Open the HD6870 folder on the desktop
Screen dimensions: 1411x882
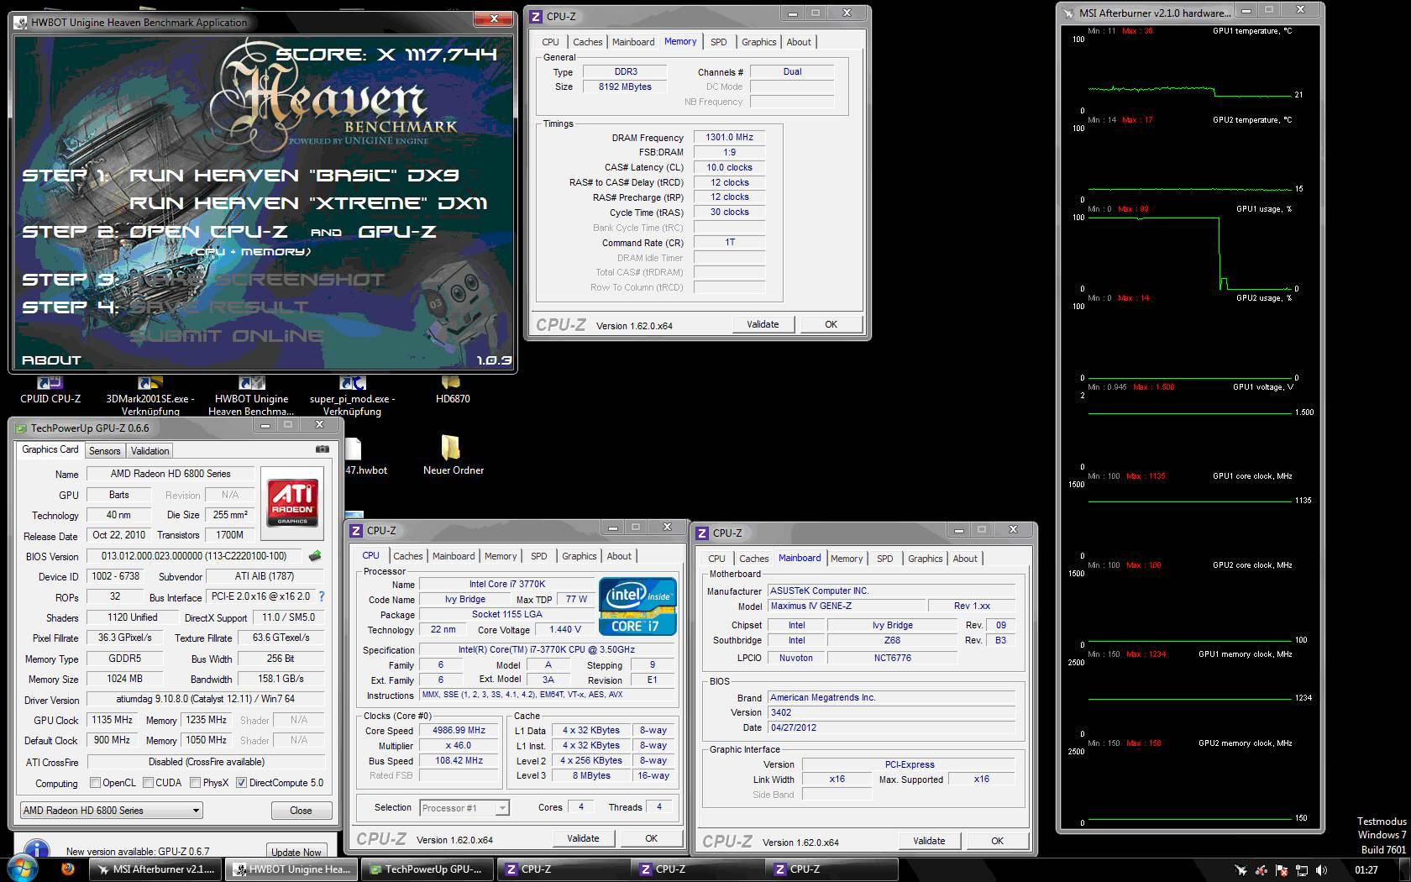[452, 391]
